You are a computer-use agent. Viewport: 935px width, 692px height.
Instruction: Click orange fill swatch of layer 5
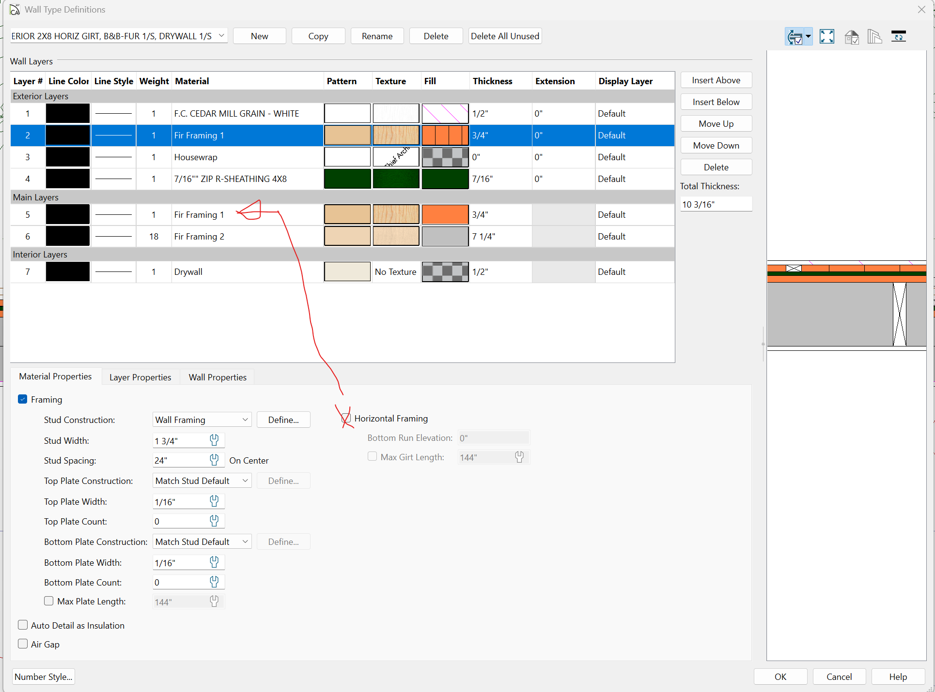click(445, 214)
